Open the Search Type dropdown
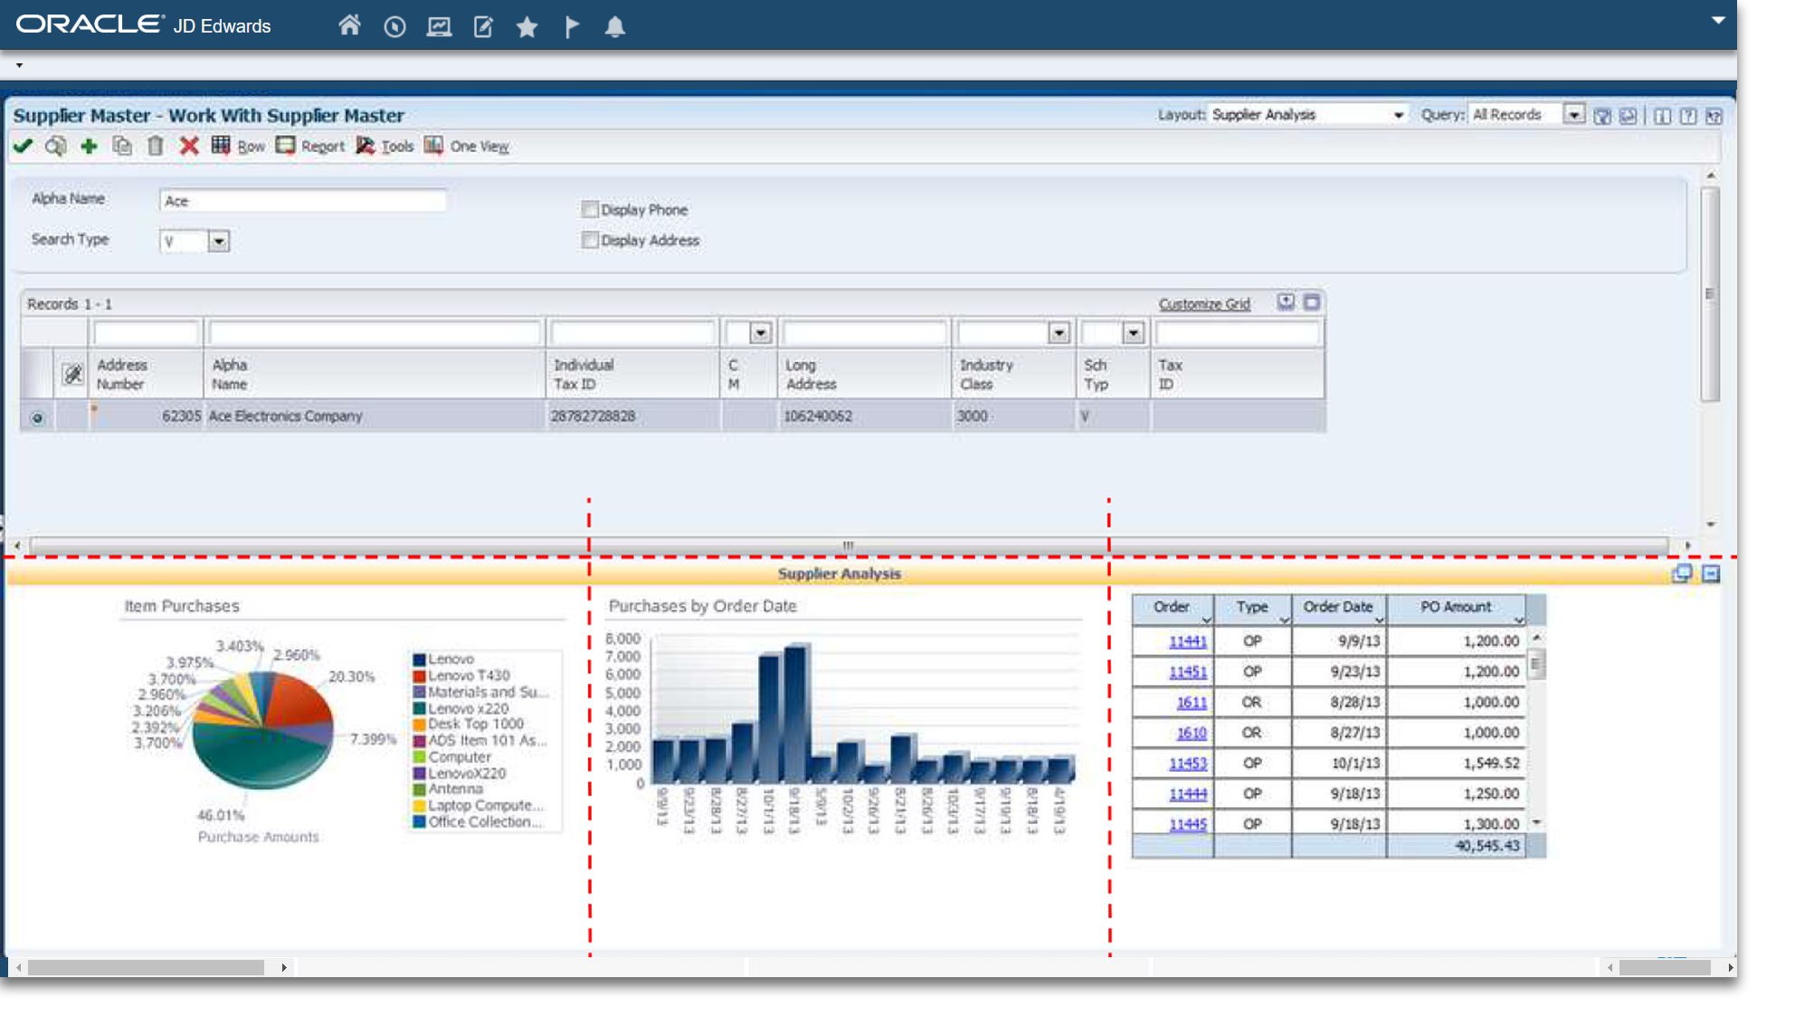 [220, 241]
